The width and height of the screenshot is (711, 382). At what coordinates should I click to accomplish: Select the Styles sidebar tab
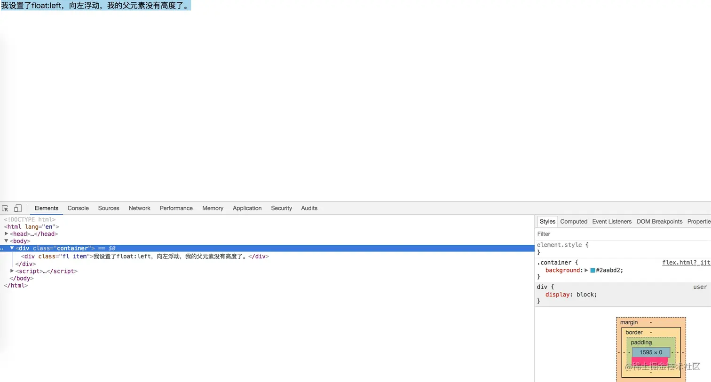(547, 221)
